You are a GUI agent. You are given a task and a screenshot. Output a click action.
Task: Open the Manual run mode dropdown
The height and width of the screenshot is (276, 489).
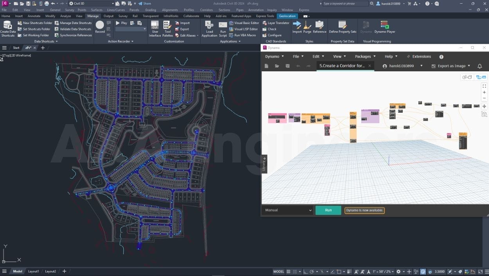[288, 210]
